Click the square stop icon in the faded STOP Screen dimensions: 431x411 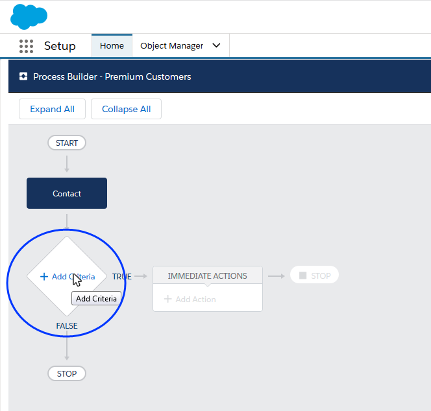click(302, 276)
